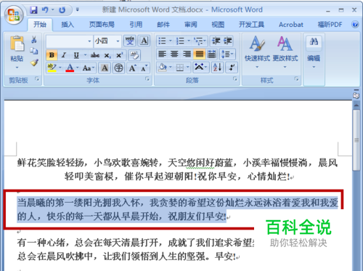
Task: Expand the 小四 font size dropdown
Action: [118, 41]
